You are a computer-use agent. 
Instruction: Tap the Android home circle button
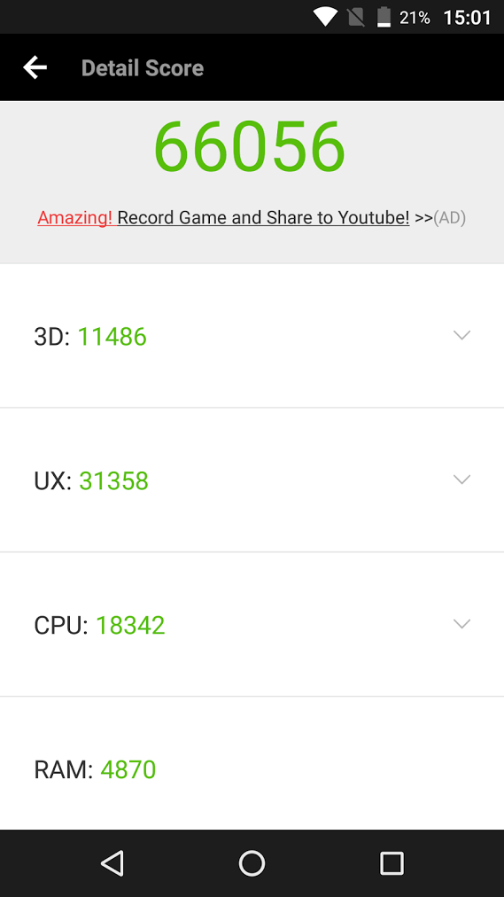(x=252, y=862)
